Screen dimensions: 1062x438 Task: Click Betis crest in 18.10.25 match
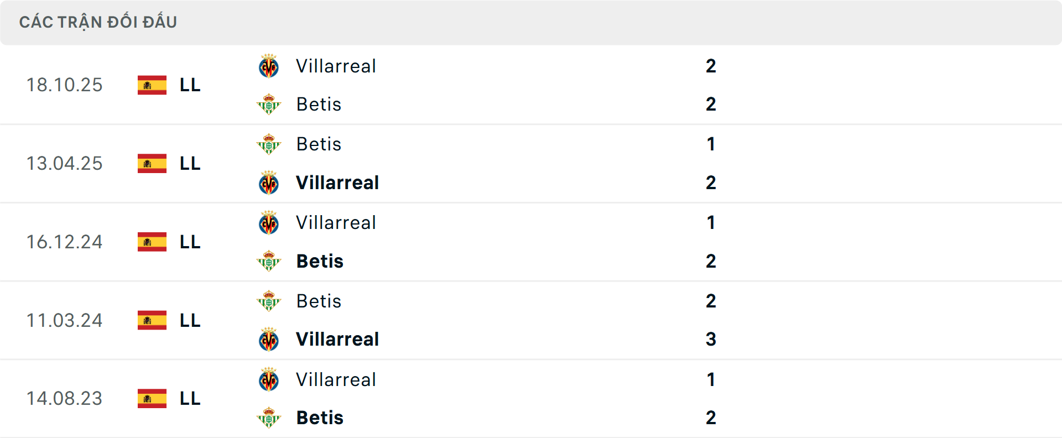[x=269, y=104]
